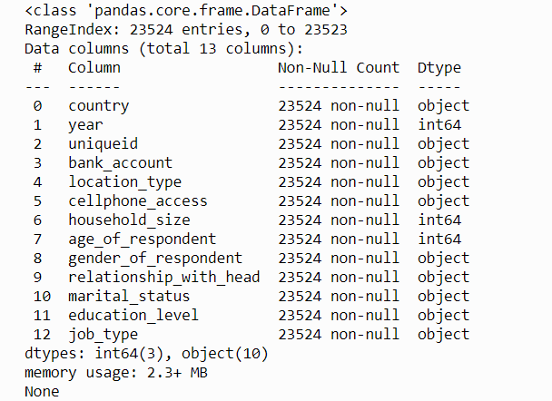
Task: Click the 'uniqueid' column name
Action: tap(103, 143)
